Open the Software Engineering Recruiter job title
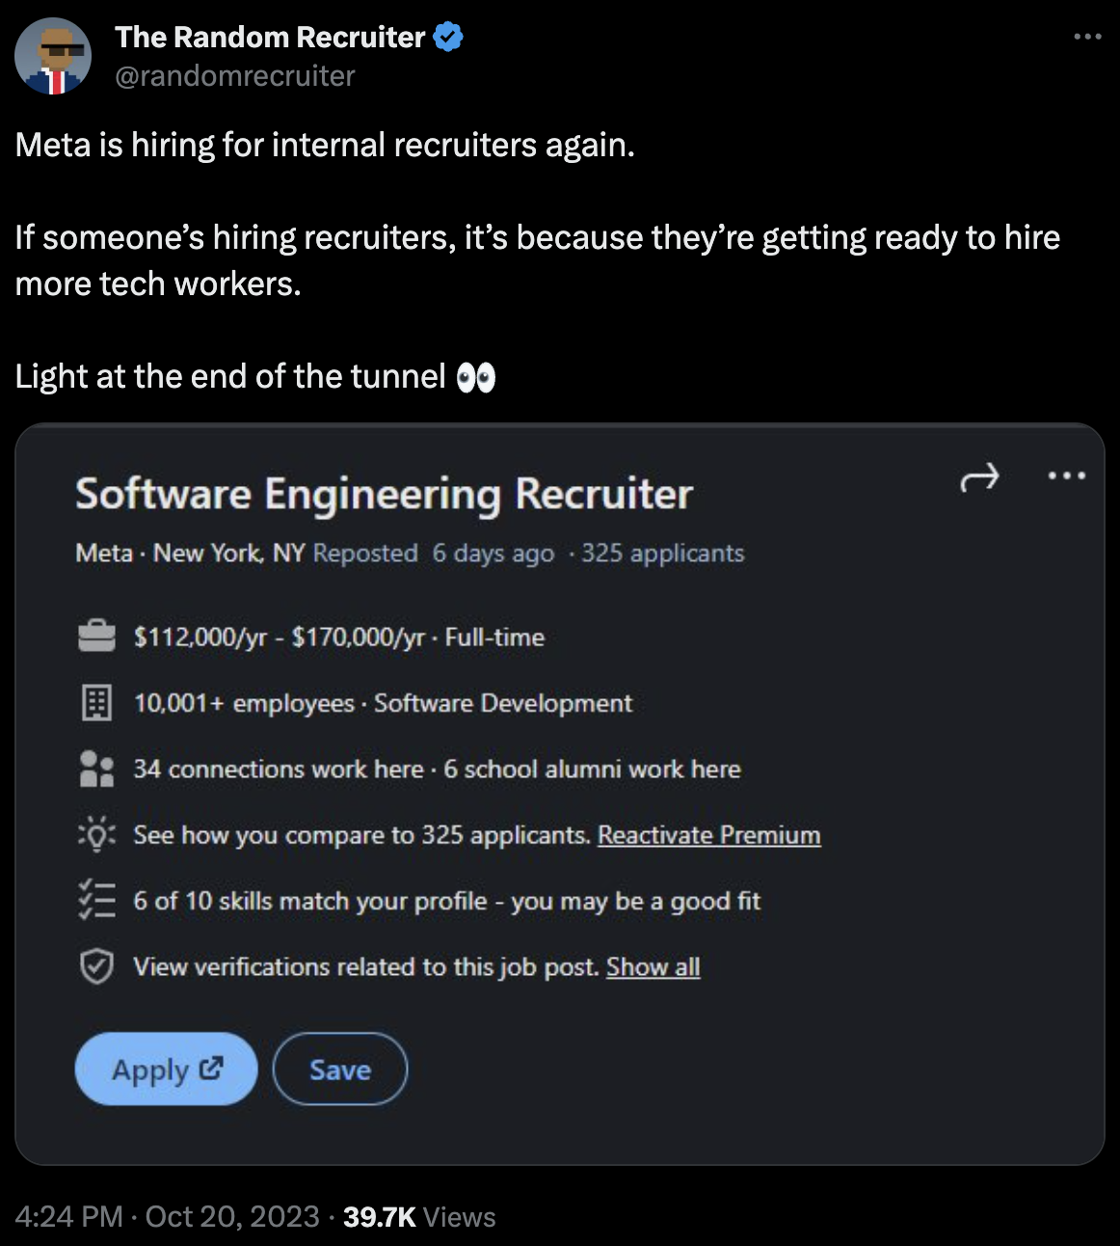This screenshot has width=1120, height=1246. coord(385,494)
